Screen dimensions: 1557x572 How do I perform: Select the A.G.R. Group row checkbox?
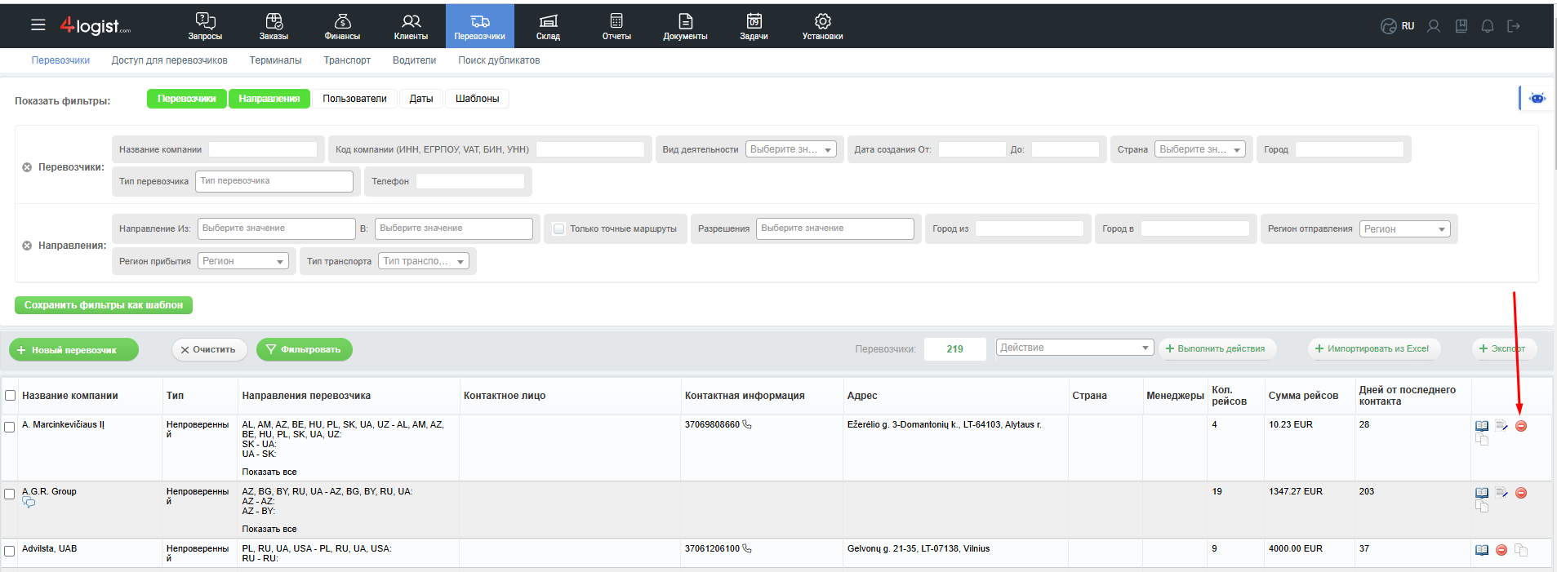point(10,494)
